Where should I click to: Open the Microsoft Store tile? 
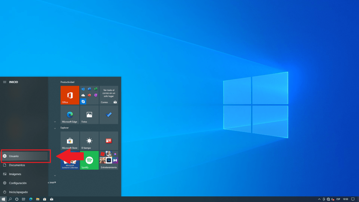tap(70, 141)
